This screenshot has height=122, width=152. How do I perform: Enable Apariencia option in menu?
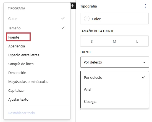click(37, 46)
